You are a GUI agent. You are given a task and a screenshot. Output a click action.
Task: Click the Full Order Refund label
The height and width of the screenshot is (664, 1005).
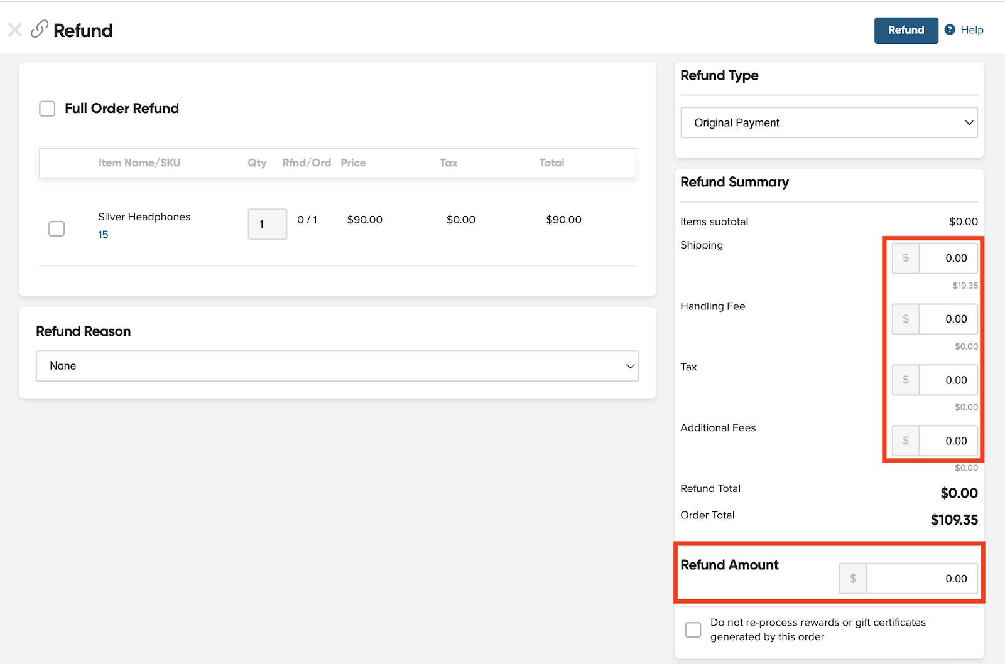coord(122,109)
